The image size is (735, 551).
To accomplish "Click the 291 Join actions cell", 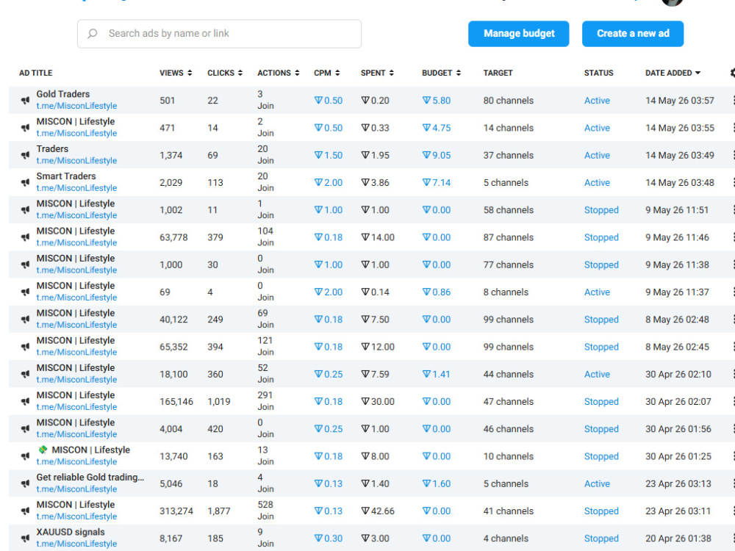I will (x=265, y=401).
